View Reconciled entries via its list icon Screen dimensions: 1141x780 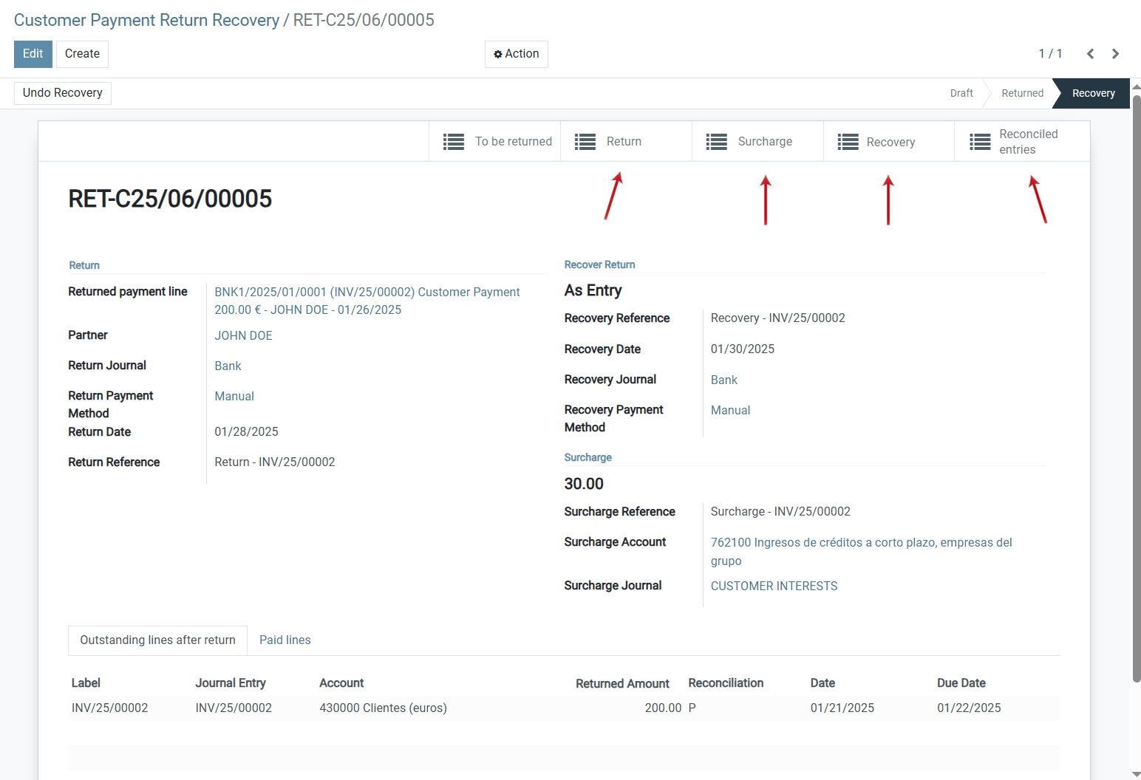click(x=979, y=141)
